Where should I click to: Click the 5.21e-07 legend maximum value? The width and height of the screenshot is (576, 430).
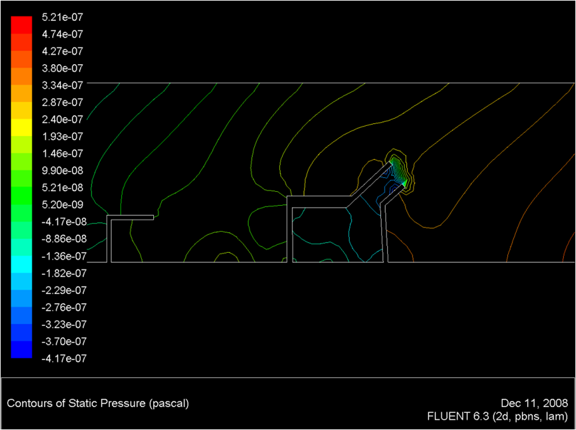[62, 17]
